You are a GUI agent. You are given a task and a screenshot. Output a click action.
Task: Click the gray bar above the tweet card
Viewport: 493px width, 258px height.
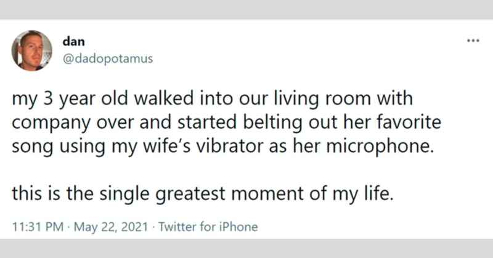tap(246, 9)
